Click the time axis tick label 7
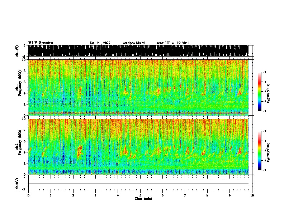Viewport: 284px width, 219px height. [x=185, y=195]
